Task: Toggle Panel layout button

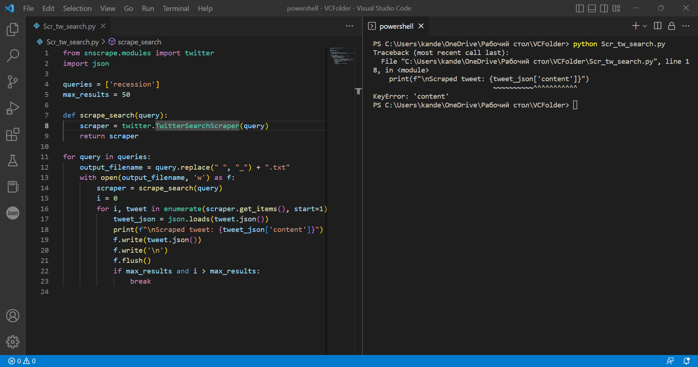Action: click(592, 8)
